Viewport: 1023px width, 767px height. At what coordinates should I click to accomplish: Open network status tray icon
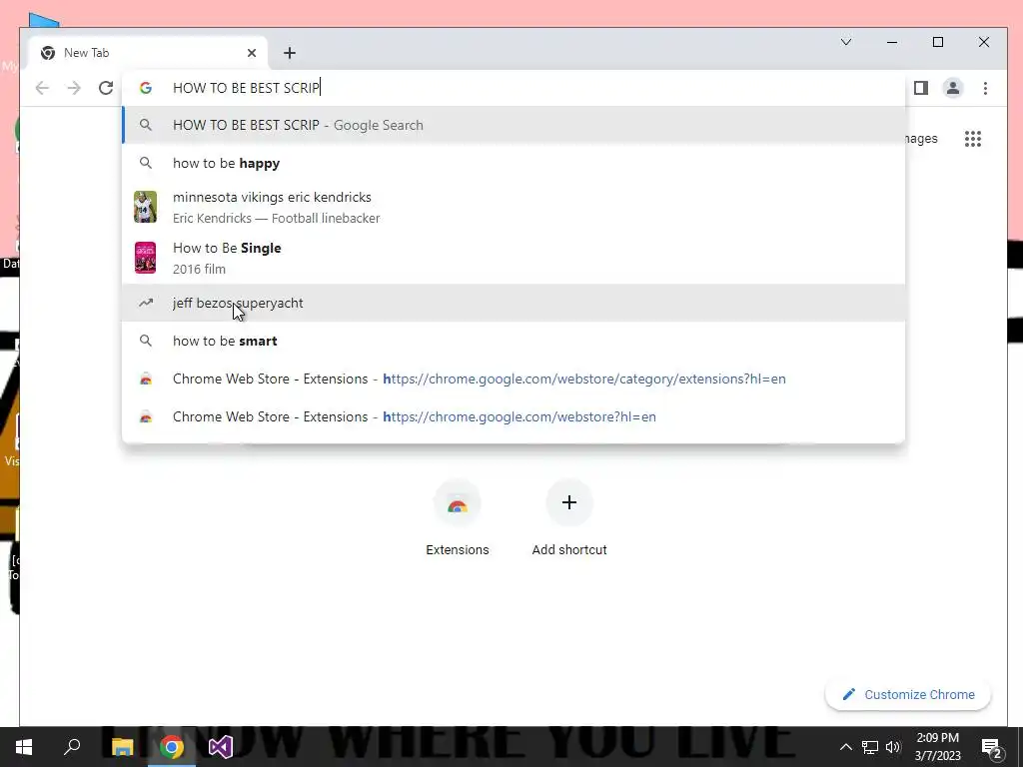pos(870,747)
